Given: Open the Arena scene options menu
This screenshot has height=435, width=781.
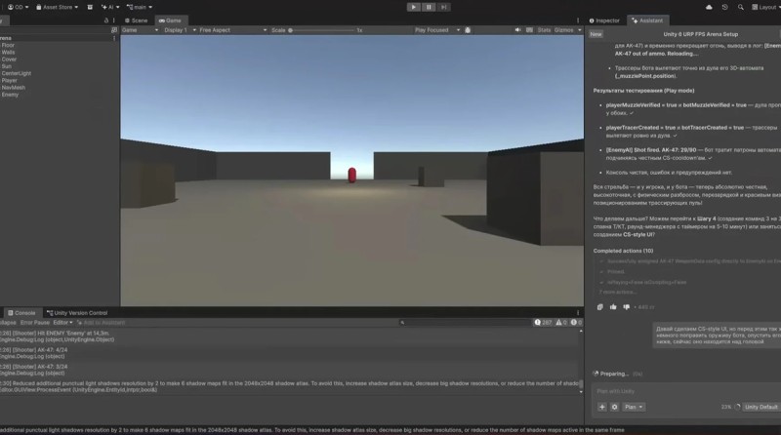Looking at the screenshot, I should click(x=114, y=38).
